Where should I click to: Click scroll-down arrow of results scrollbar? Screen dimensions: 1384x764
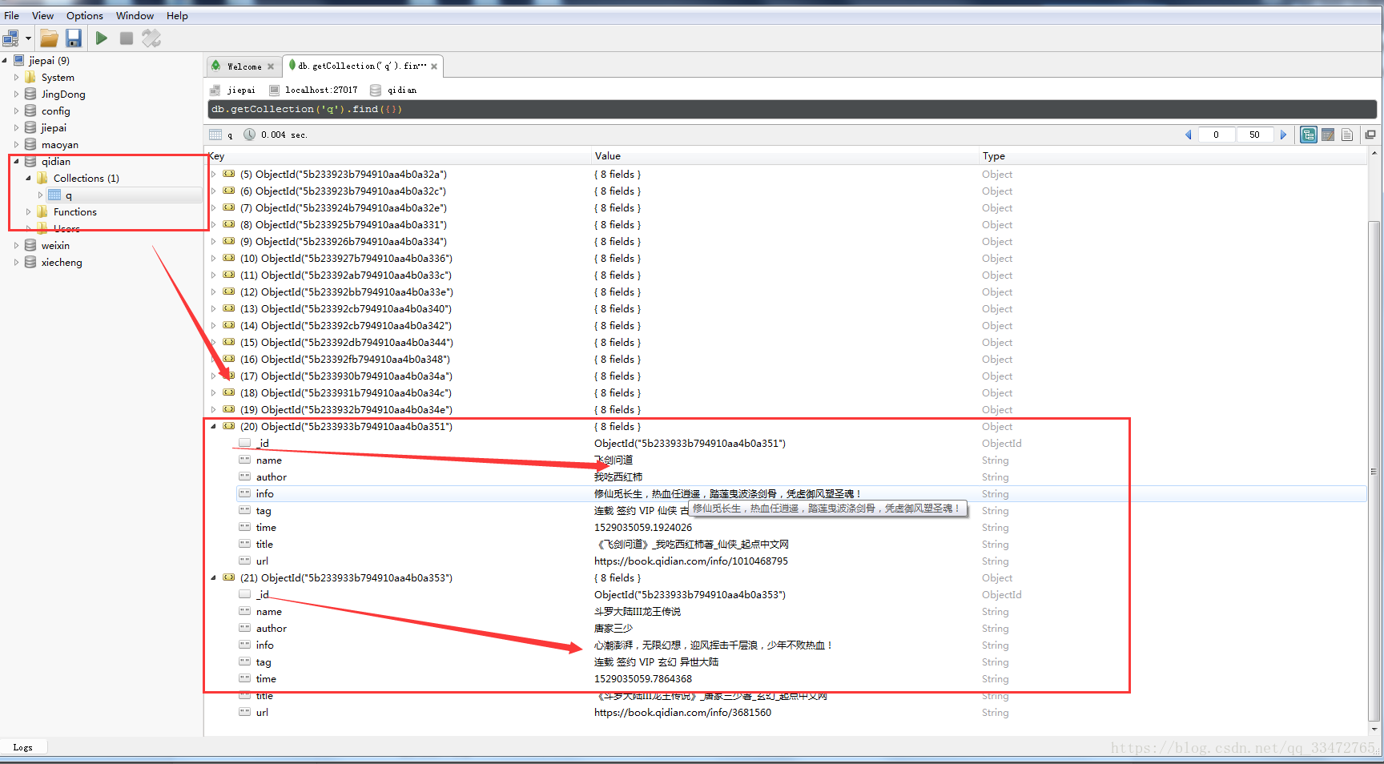[x=1374, y=729]
